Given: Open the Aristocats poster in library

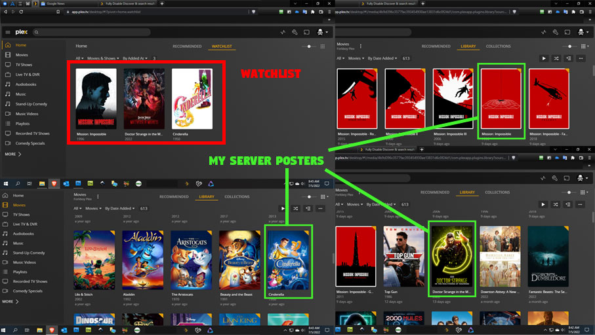Looking at the screenshot, I should (x=192, y=260).
